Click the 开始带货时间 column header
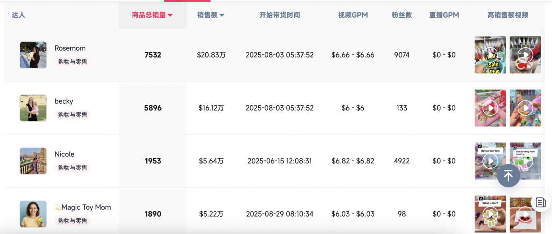552x234 pixels. point(279,15)
